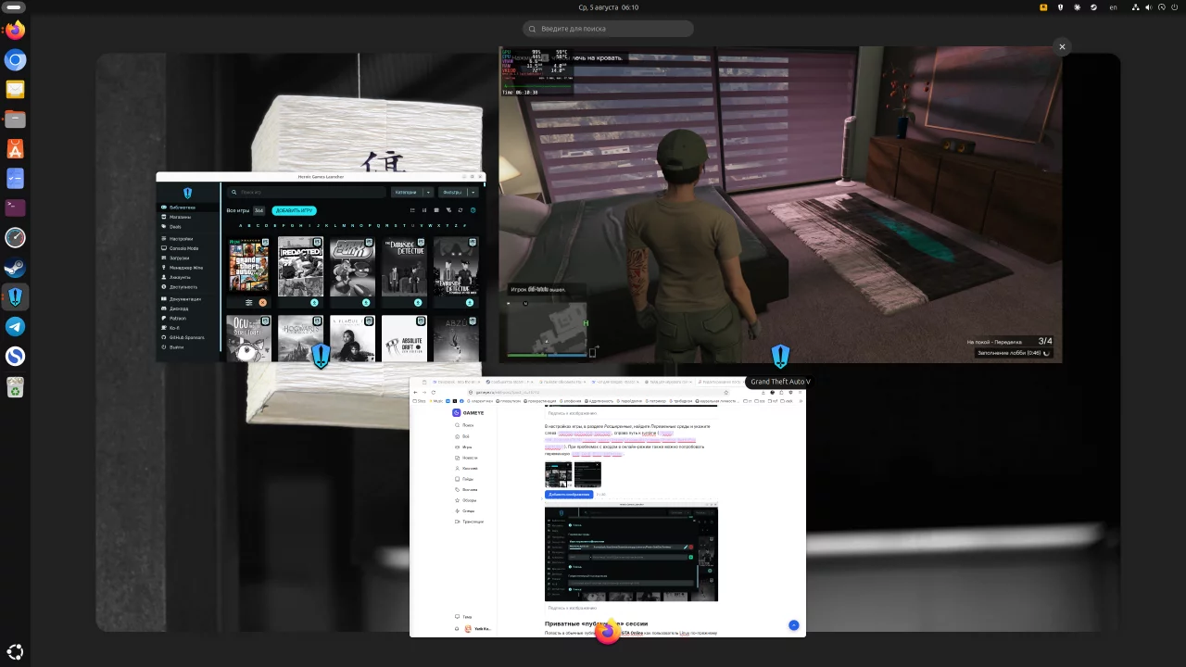Viewport: 1186px width, 667px height.
Task: Launch Steam from the dock
Action: click(x=15, y=268)
